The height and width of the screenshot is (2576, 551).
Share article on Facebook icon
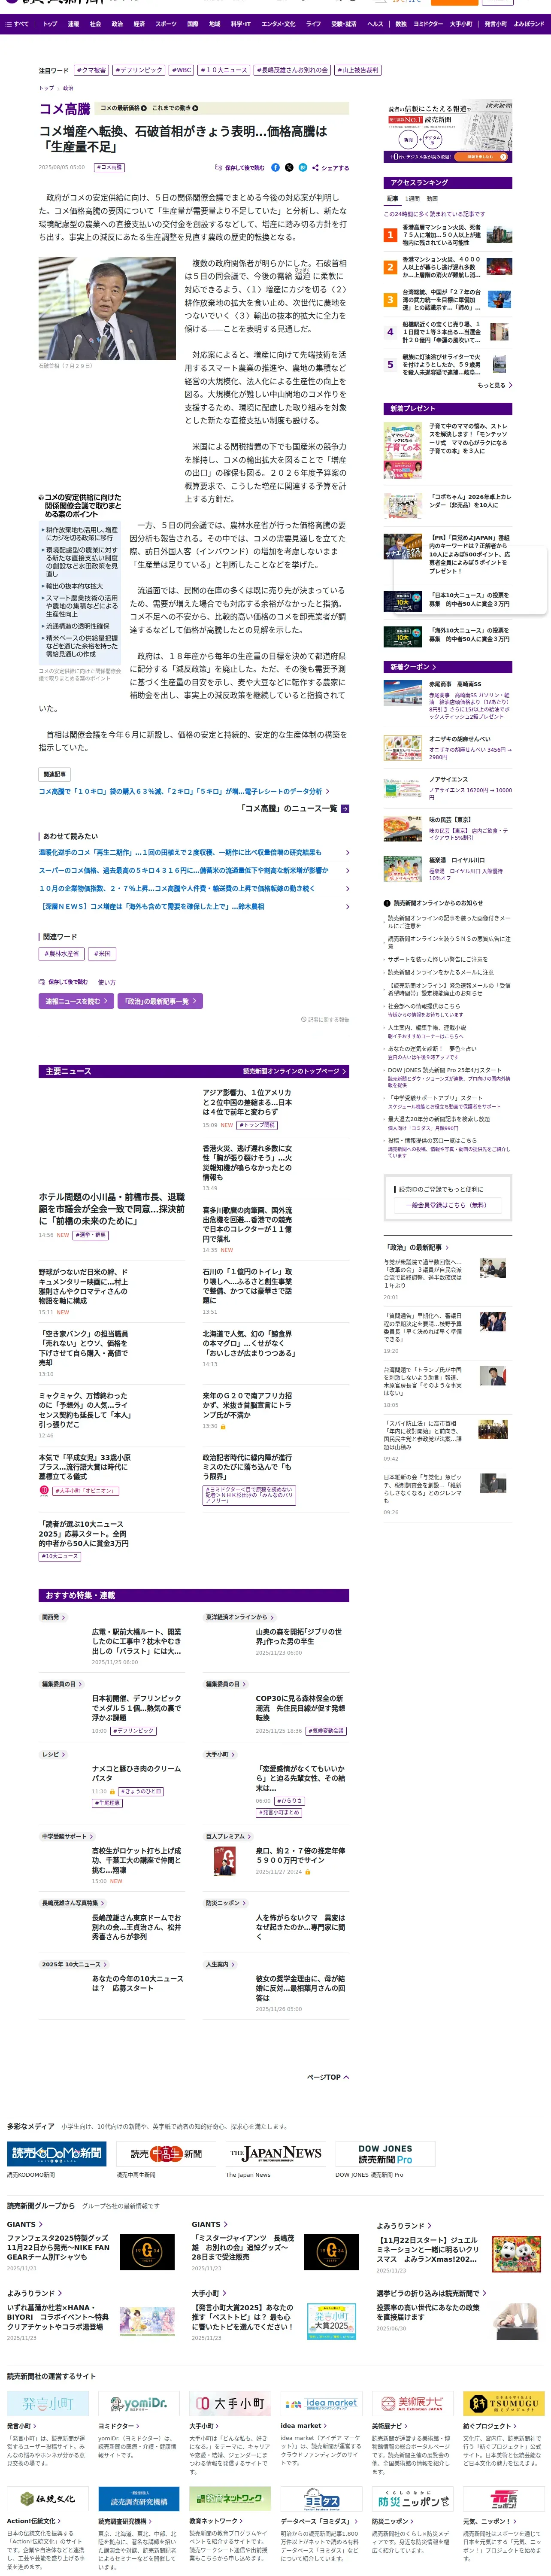pos(276,168)
